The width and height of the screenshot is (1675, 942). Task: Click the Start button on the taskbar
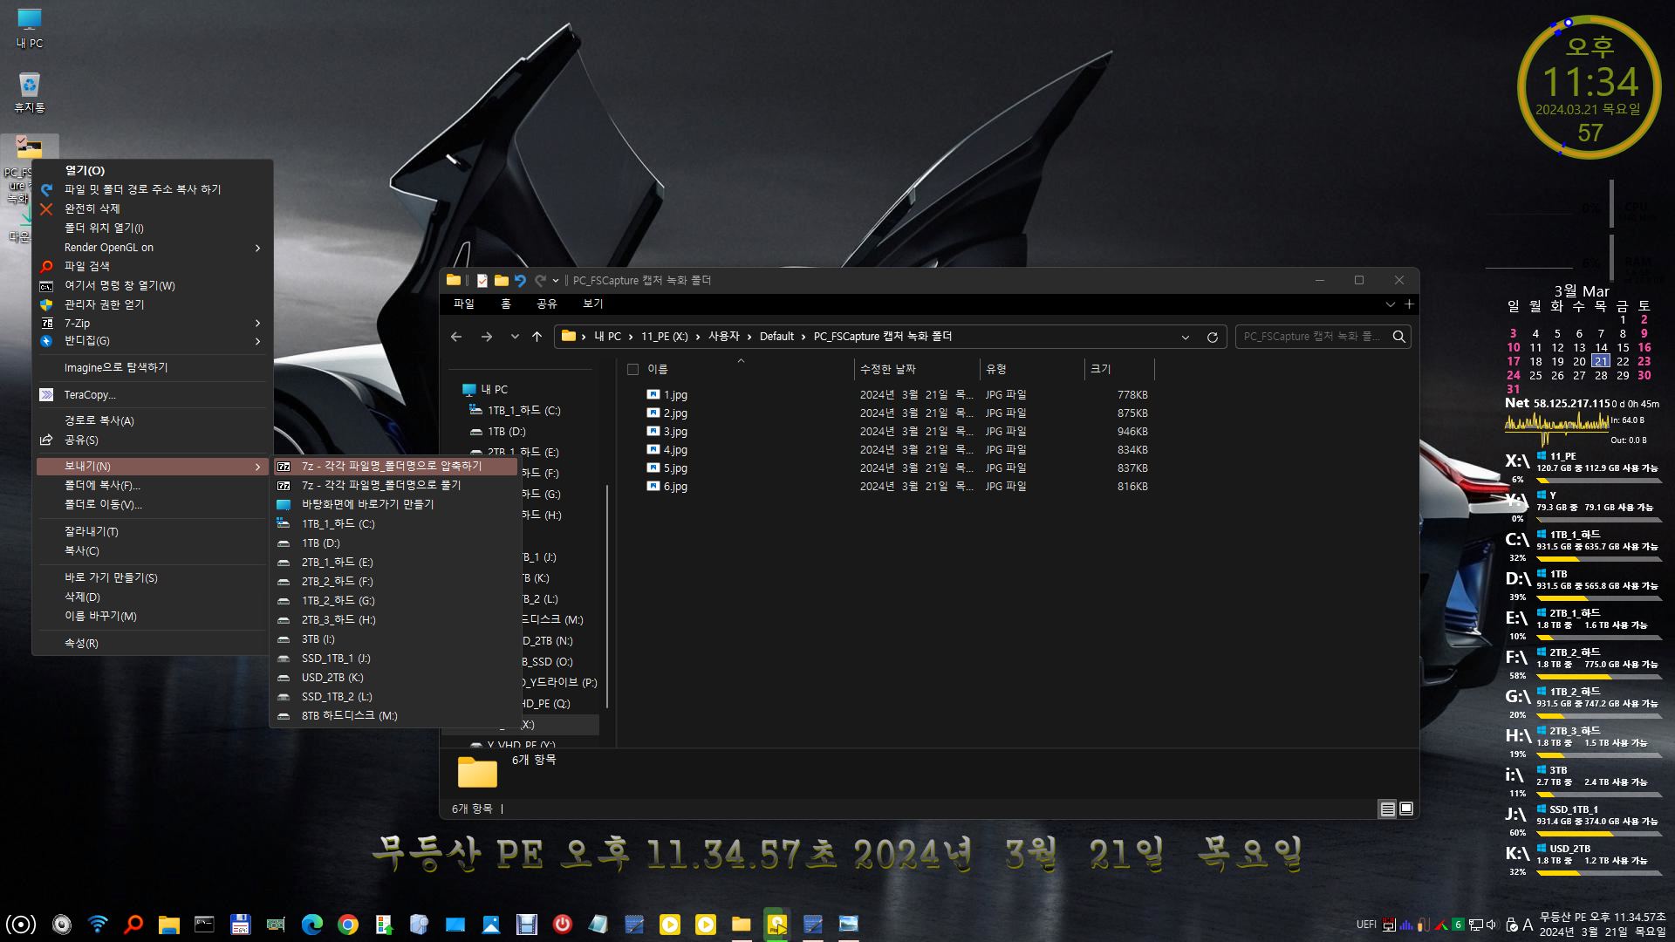click(21, 925)
